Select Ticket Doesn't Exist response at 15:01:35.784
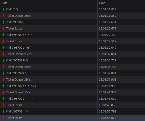The image size is (145, 121). 73,67
